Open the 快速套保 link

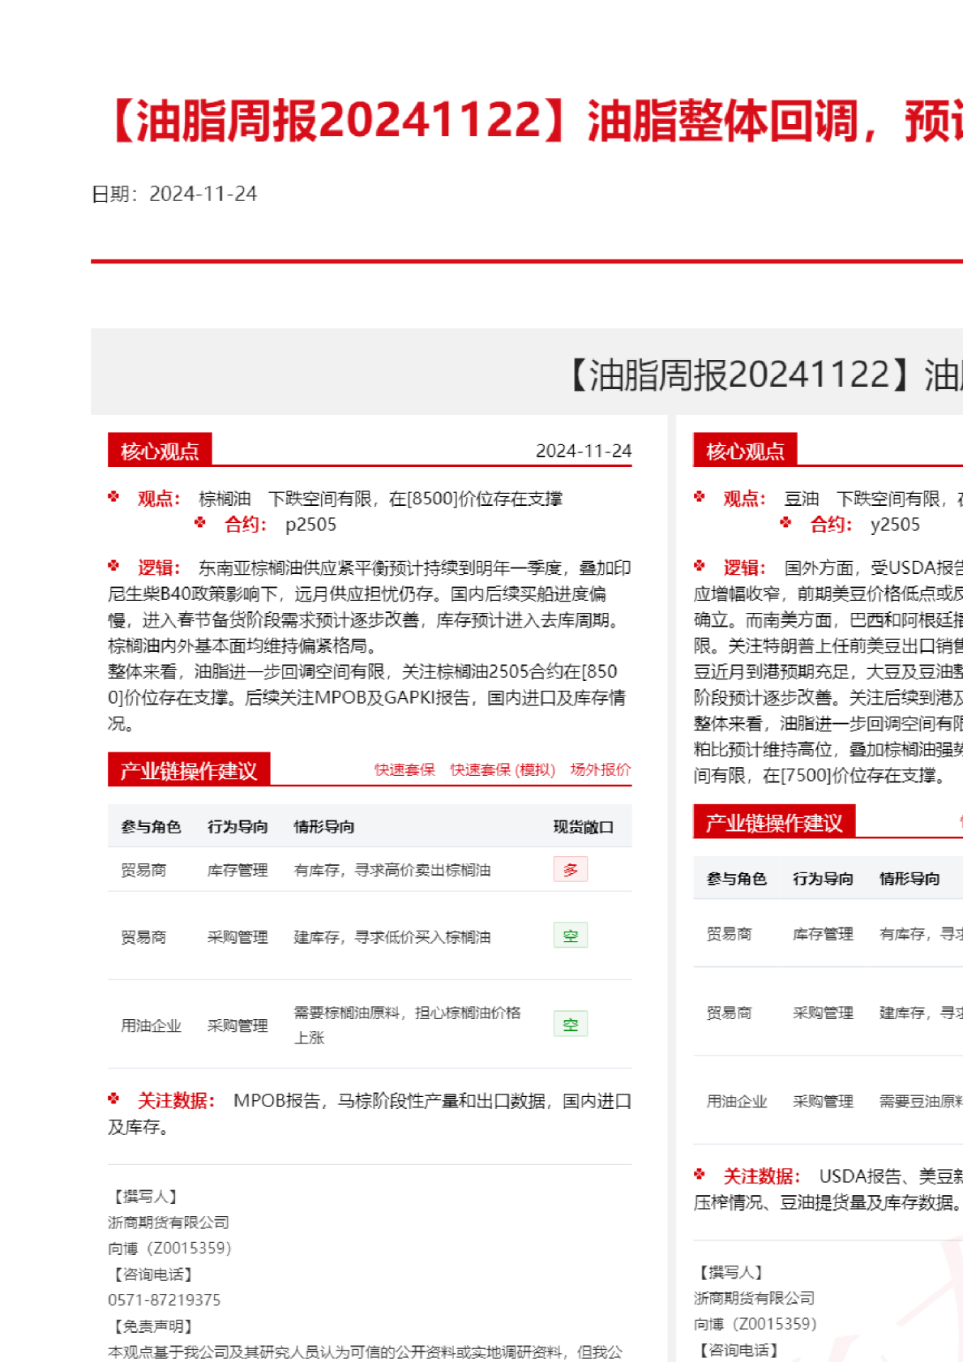coord(404,769)
